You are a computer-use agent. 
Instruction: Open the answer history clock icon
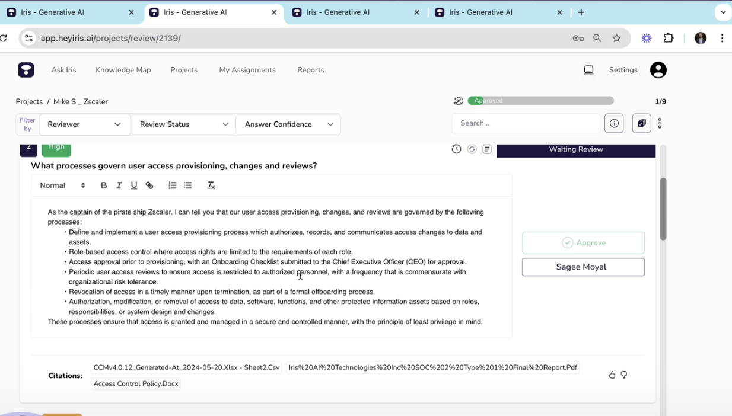pos(456,149)
